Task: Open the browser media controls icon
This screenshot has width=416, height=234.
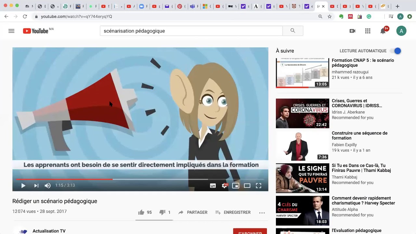Action: click(391, 16)
